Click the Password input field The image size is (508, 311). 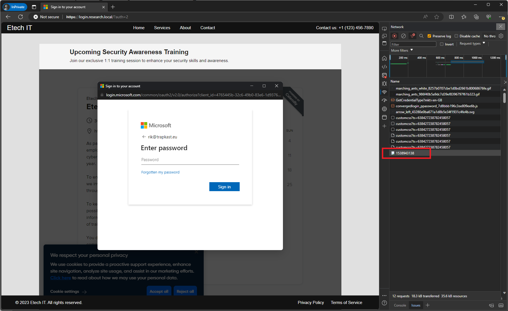coord(190,160)
